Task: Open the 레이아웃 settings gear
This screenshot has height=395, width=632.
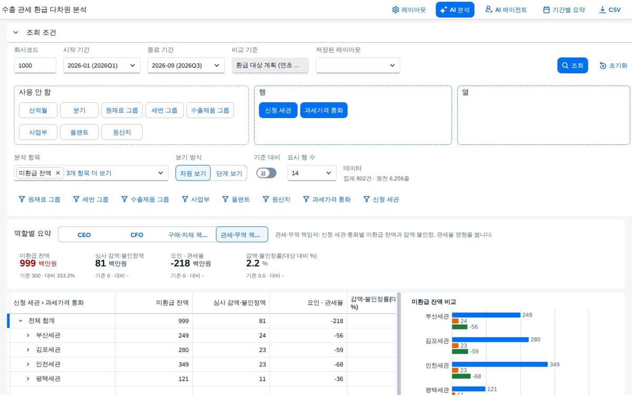Action: point(409,9)
